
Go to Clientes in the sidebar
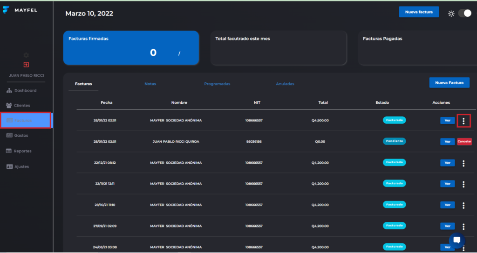point(22,106)
